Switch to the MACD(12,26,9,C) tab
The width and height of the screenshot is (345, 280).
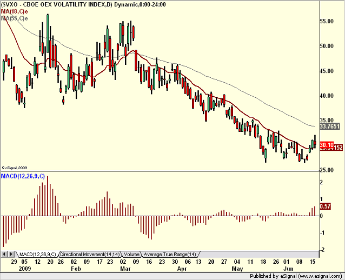pyautogui.click(x=38, y=255)
